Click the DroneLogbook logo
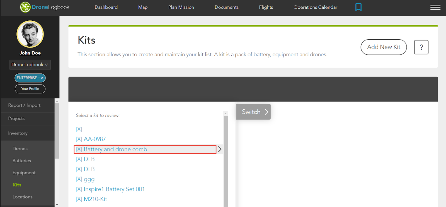This screenshot has width=446, height=207. click(45, 7)
